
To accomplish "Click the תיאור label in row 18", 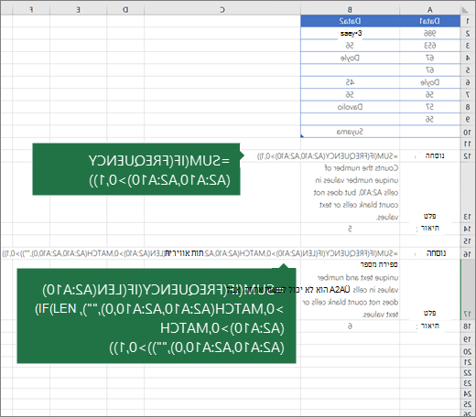I will pyautogui.click(x=429, y=326).
